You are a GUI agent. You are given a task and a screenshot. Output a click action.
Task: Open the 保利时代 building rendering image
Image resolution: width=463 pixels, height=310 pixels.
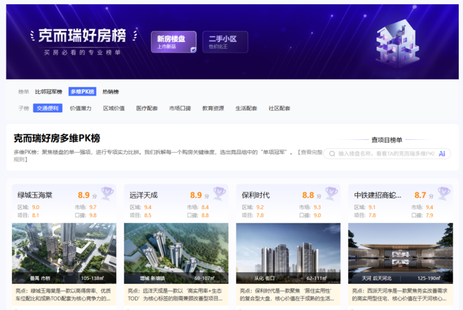coord(288,253)
